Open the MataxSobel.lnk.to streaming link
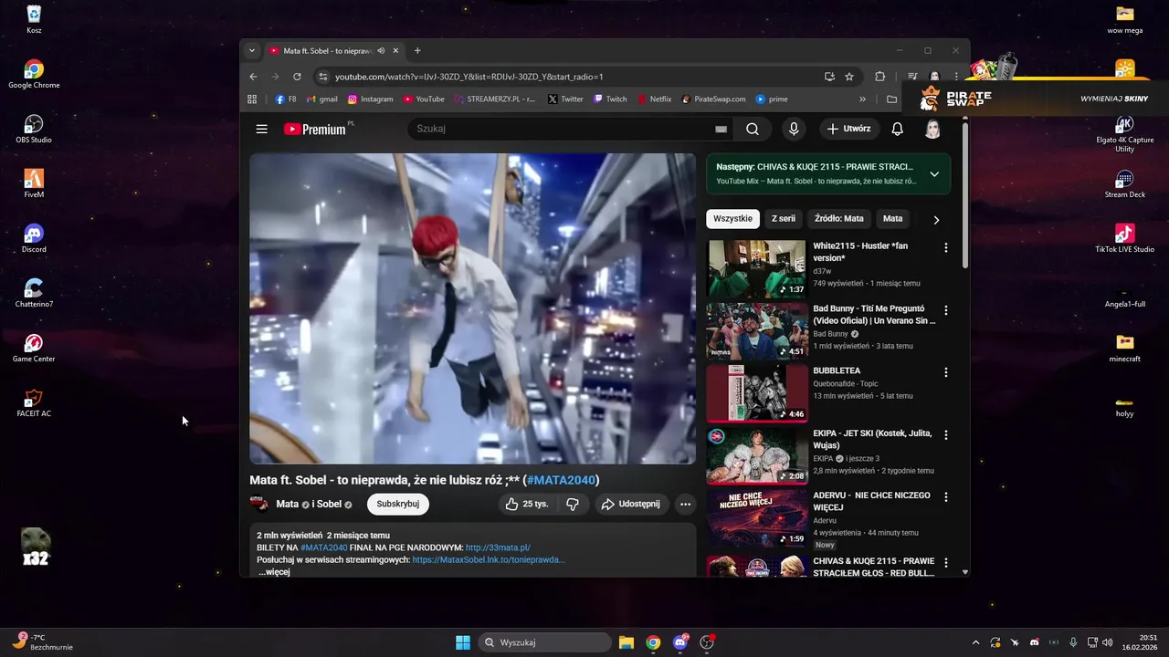 pos(489,559)
